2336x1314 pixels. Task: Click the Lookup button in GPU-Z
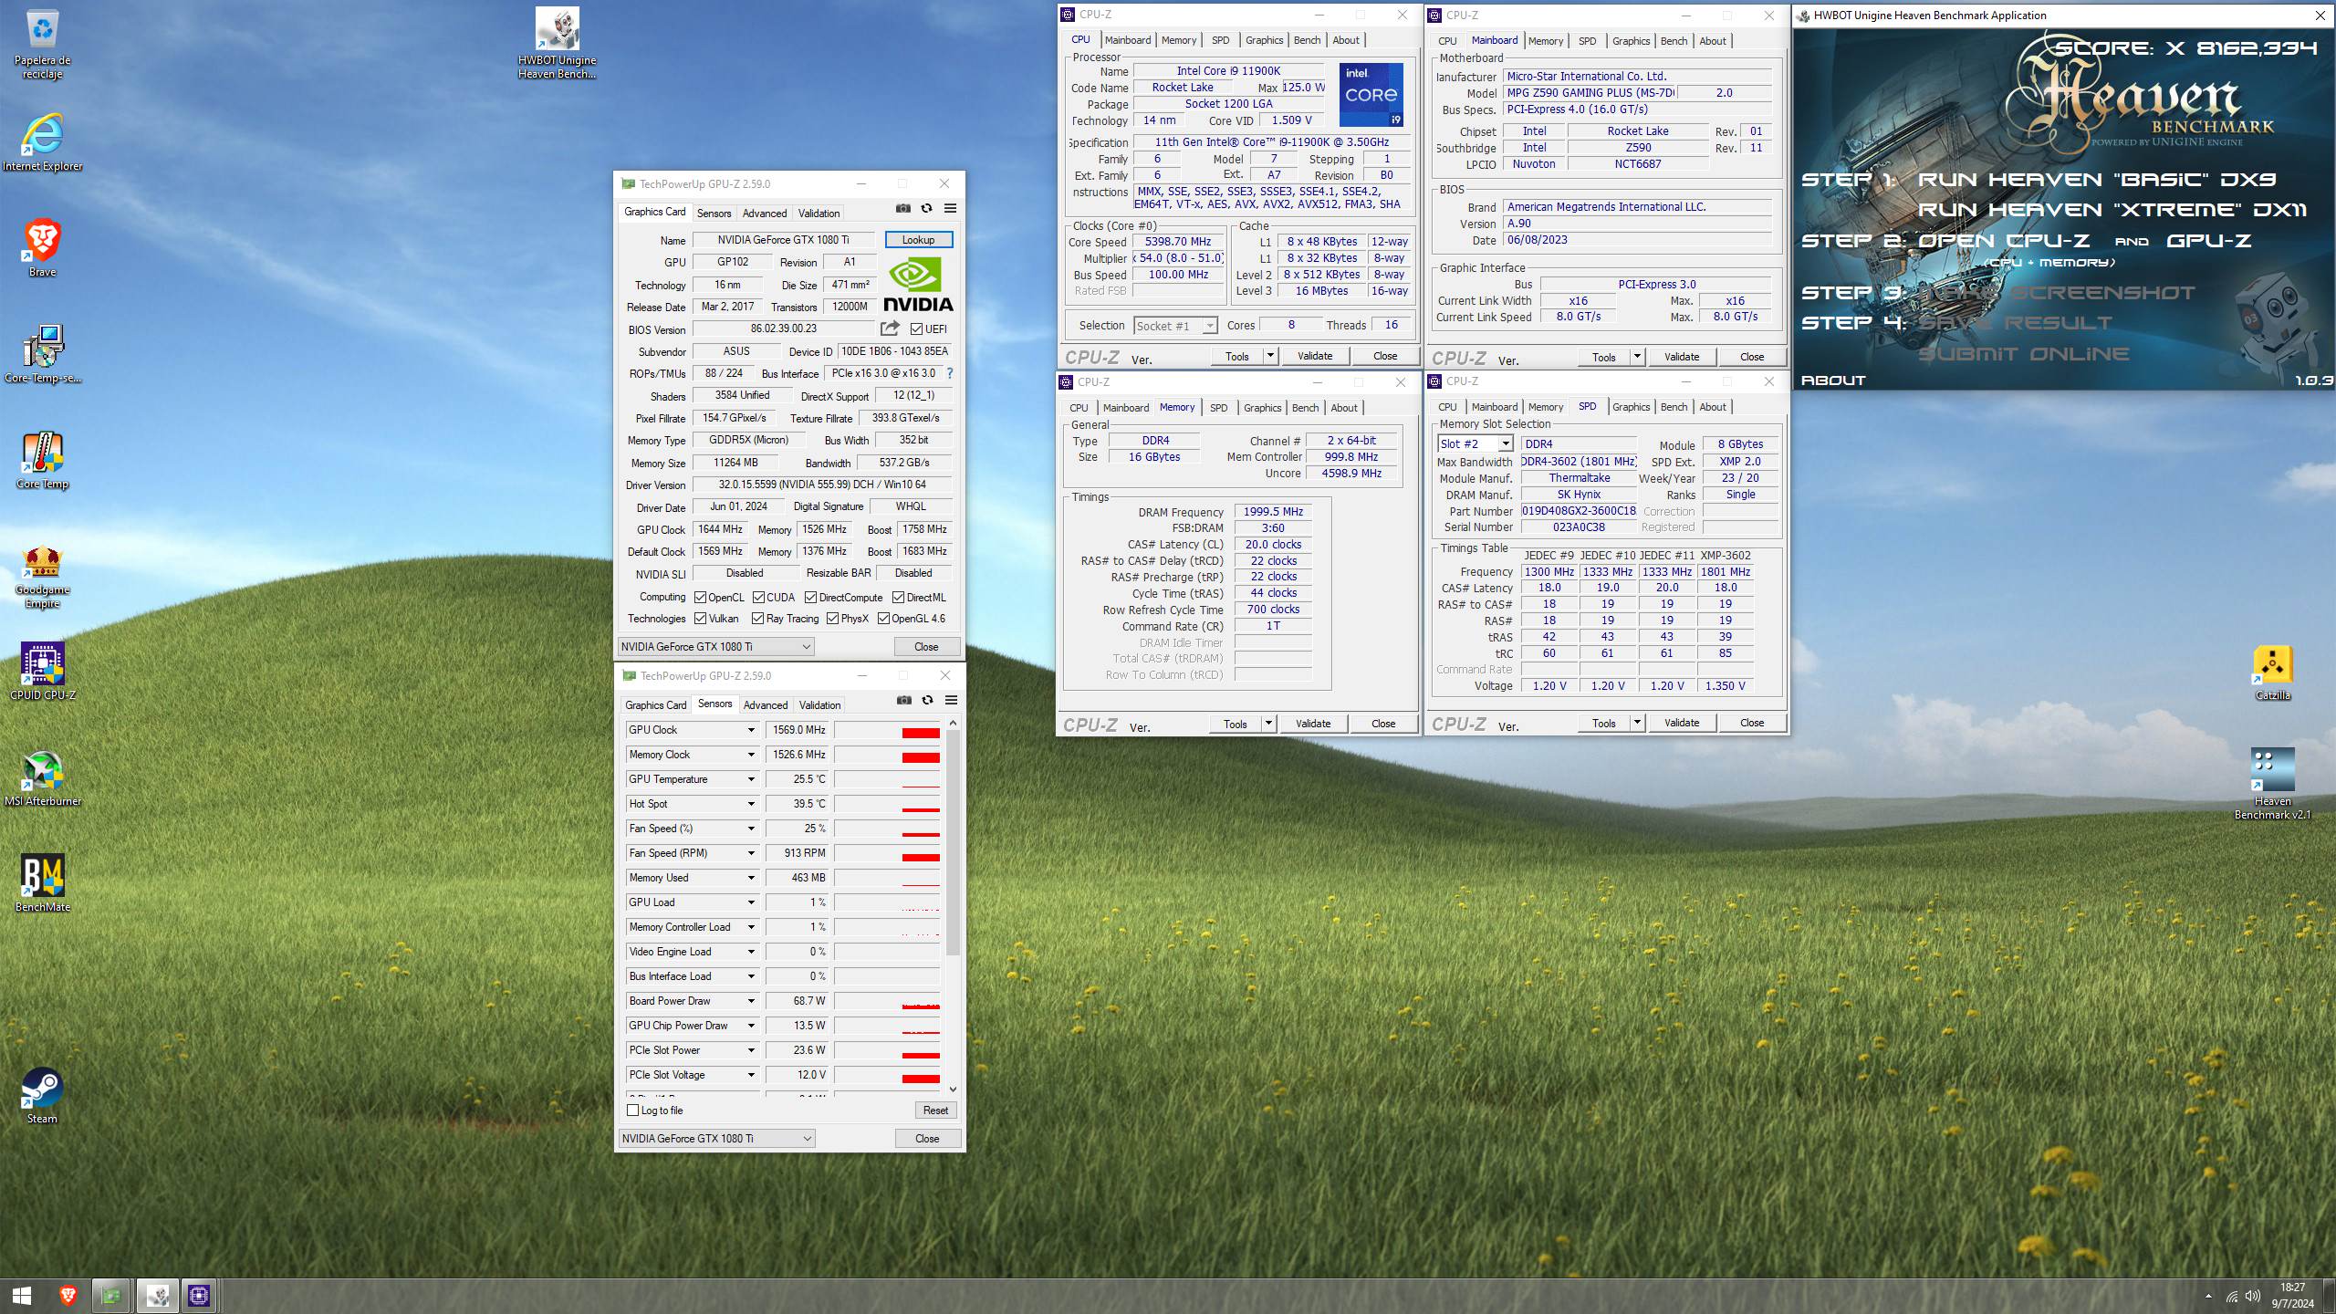[x=918, y=240]
